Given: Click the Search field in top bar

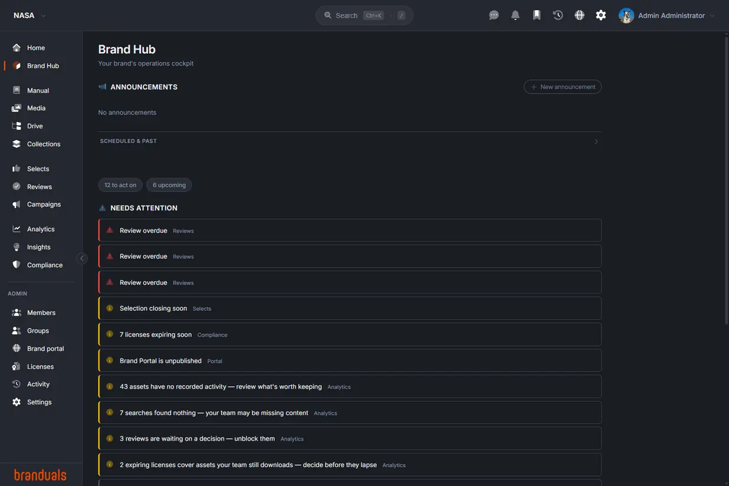Looking at the screenshot, I should (364, 15).
